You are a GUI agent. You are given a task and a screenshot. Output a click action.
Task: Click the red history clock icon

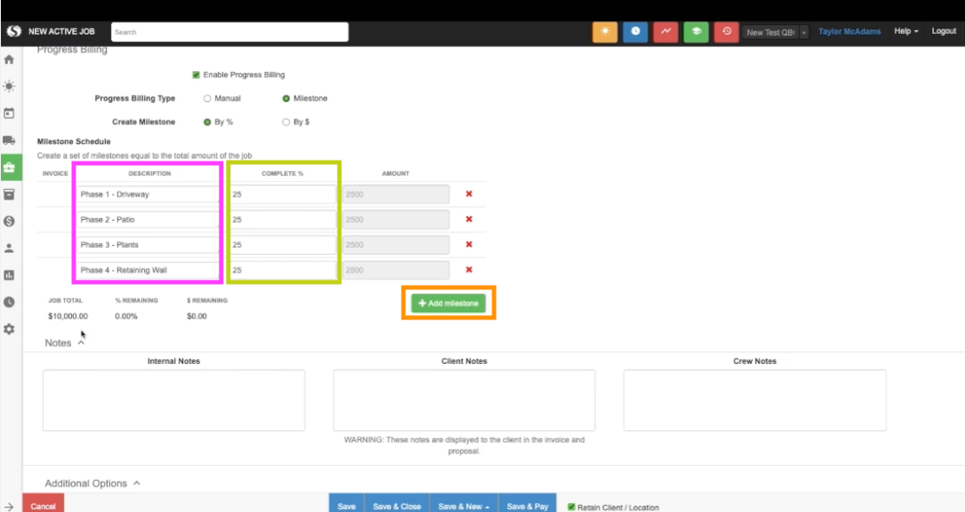click(x=726, y=31)
